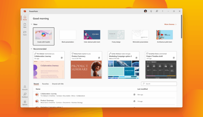Click the Name column header
The width and height of the screenshot is (203, 117).
coord(38,89)
